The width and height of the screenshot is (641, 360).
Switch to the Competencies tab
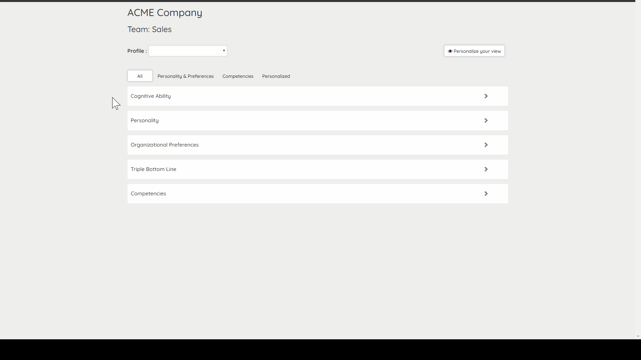point(238,76)
